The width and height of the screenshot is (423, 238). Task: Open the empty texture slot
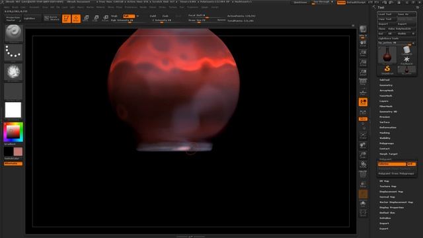13,91
